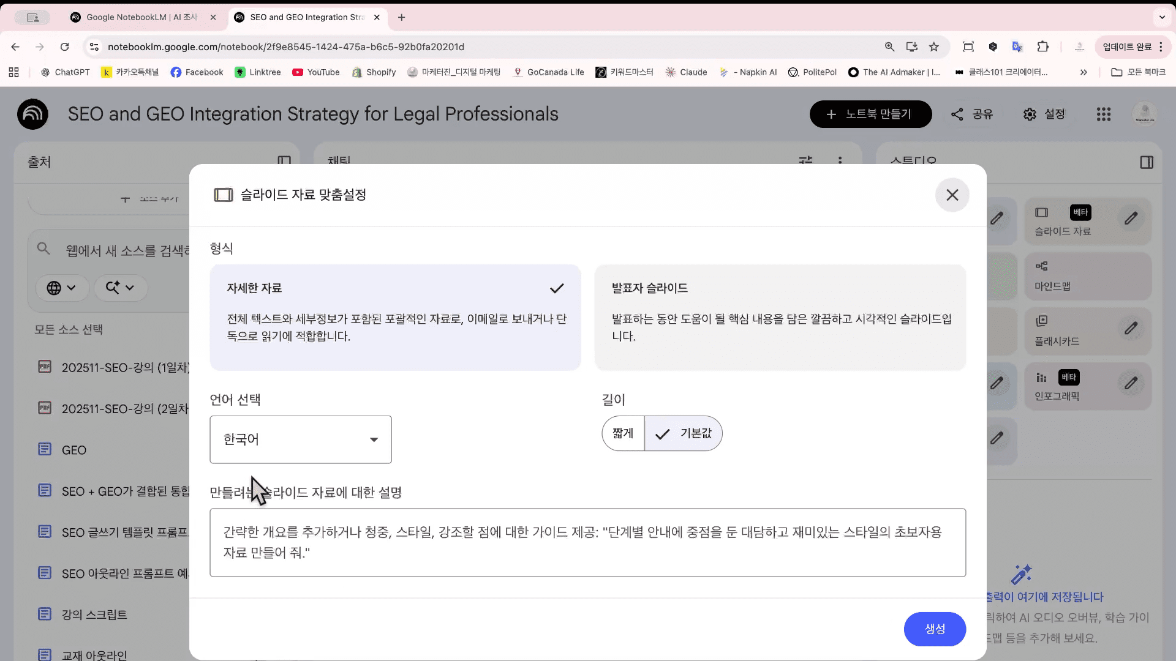
Task: Open the 설정 gear settings
Action: [x=1044, y=114]
